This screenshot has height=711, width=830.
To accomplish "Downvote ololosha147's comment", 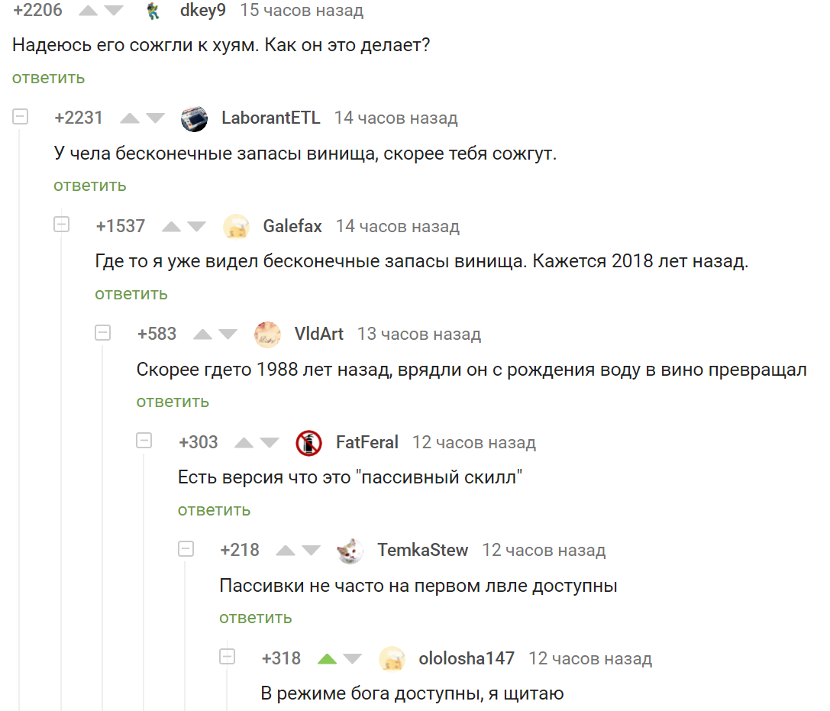I will click(x=353, y=658).
